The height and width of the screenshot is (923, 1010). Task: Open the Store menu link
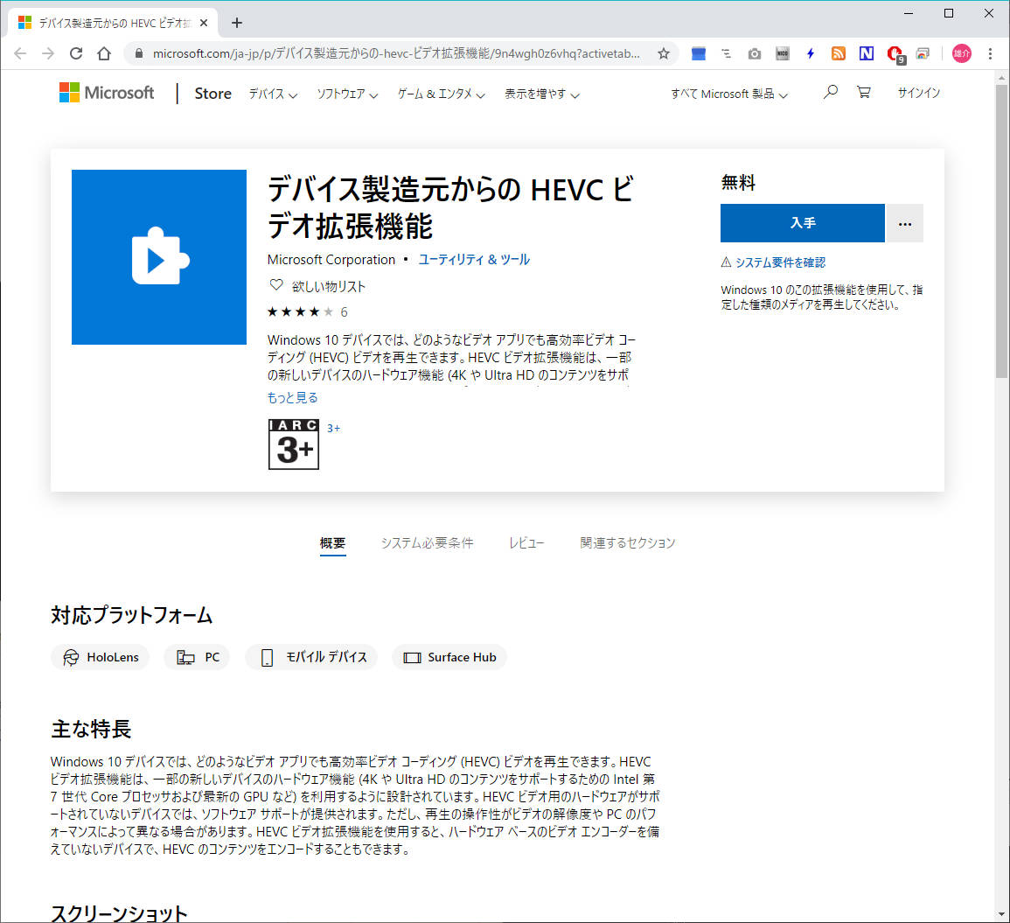click(x=213, y=94)
